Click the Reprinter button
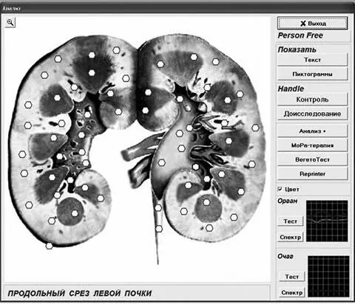The image size is (355, 304). click(x=313, y=174)
